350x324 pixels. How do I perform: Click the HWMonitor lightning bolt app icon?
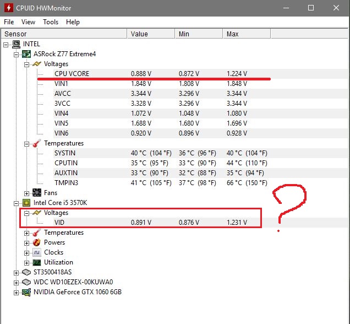point(9,8)
